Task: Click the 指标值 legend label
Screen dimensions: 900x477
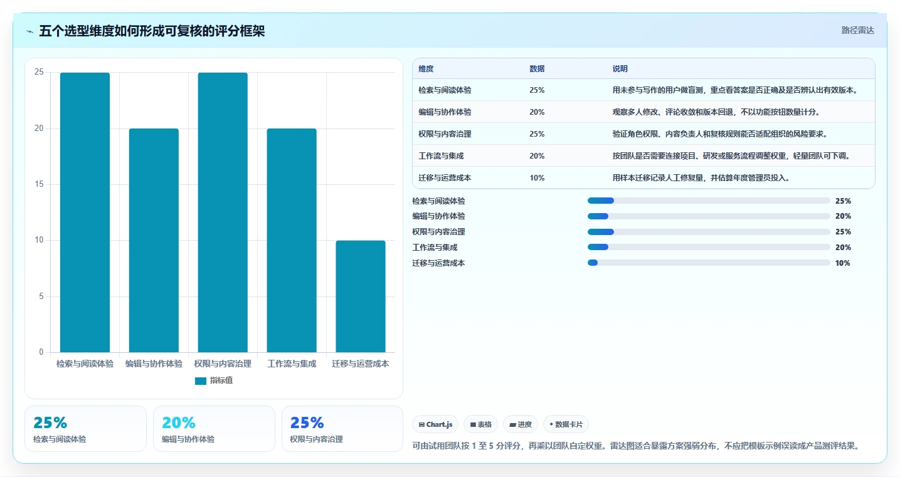Action: [x=221, y=380]
